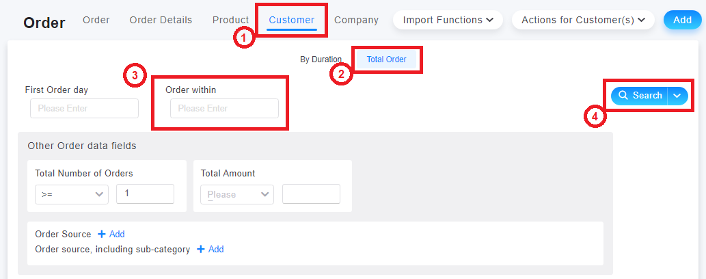Click the plus icon beside Order Source
This screenshot has width=706, height=279.
102,234
